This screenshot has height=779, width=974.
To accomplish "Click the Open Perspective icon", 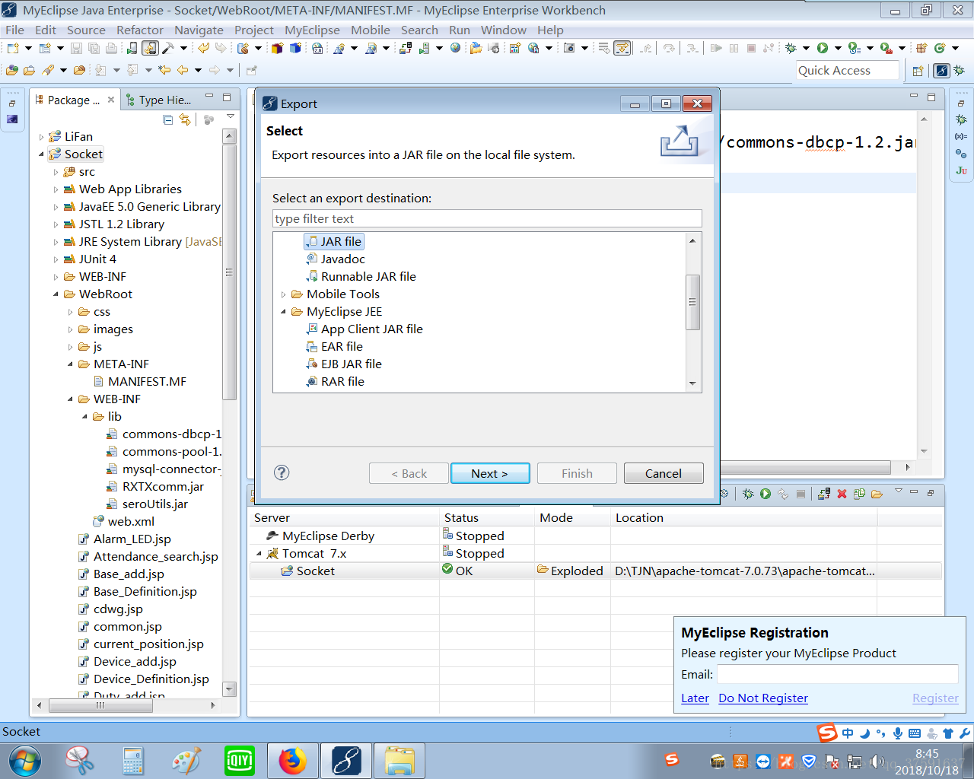I will point(918,71).
